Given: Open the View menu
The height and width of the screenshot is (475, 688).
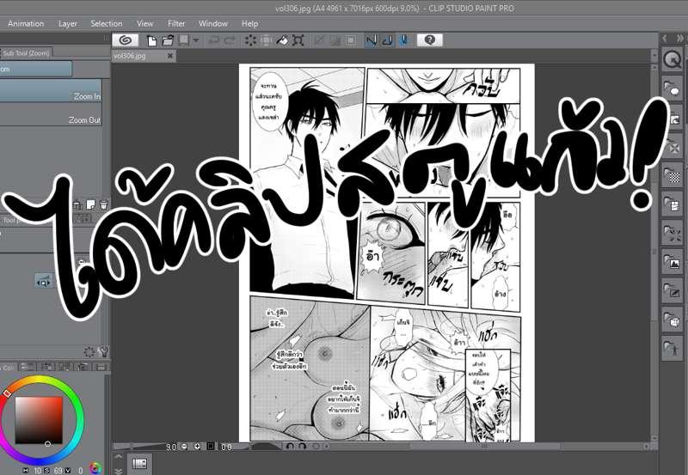Looking at the screenshot, I should click(144, 24).
